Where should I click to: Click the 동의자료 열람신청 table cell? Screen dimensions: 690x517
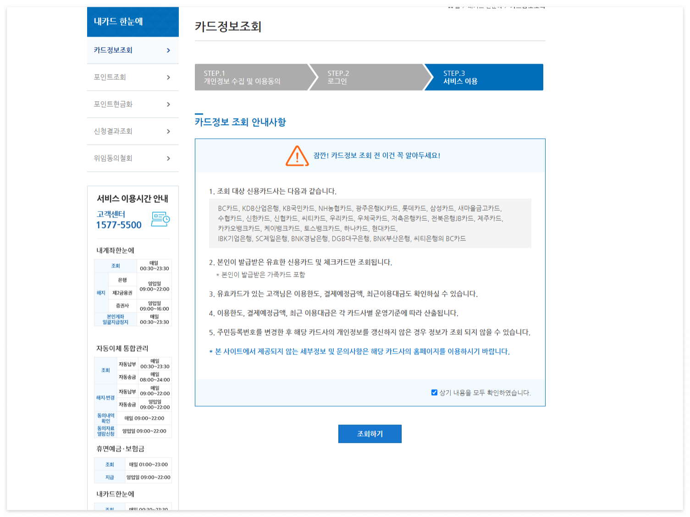(x=106, y=431)
